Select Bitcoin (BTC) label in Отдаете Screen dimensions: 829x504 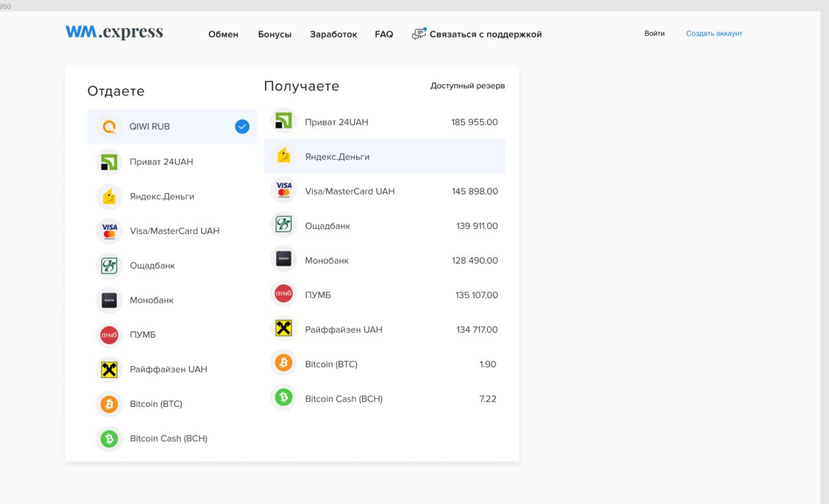pyautogui.click(x=156, y=404)
